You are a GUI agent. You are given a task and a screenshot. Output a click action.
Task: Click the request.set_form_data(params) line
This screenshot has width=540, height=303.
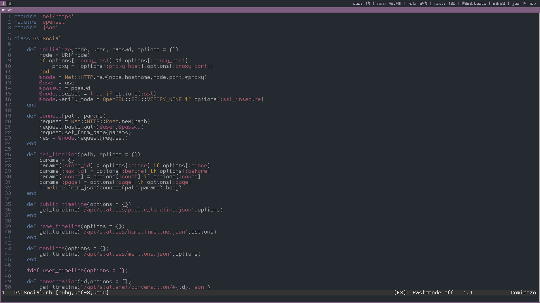[85, 132]
